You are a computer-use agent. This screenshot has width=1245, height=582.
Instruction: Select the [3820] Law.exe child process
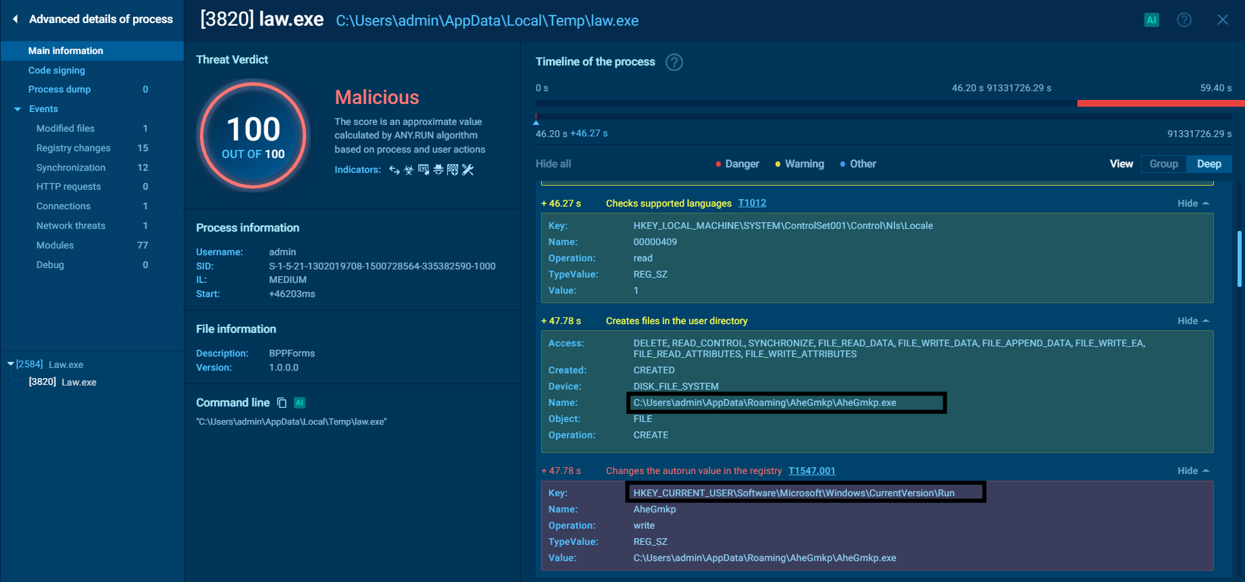click(62, 382)
